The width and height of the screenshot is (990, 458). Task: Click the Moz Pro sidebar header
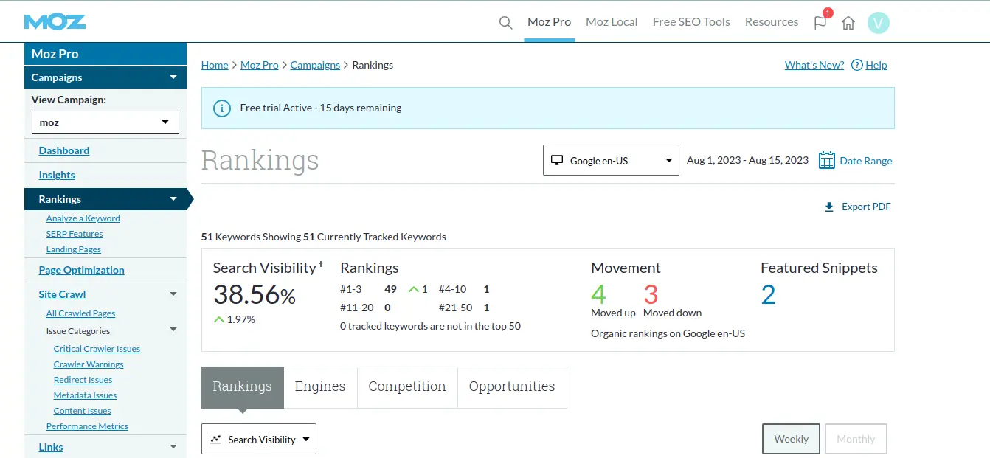pyautogui.click(x=105, y=54)
